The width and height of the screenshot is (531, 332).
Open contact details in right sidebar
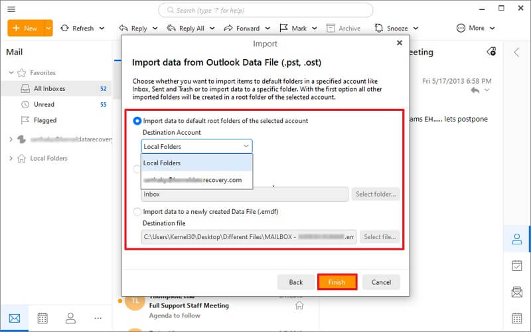click(x=517, y=239)
